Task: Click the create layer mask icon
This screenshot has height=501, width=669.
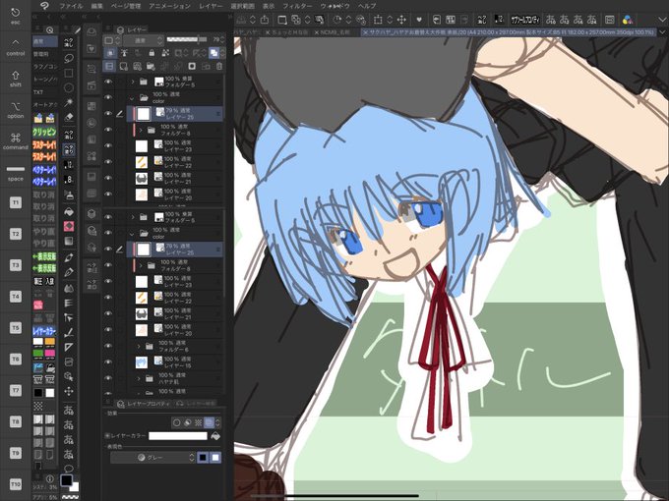Action: pyautogui.click(x=192, y=66)
